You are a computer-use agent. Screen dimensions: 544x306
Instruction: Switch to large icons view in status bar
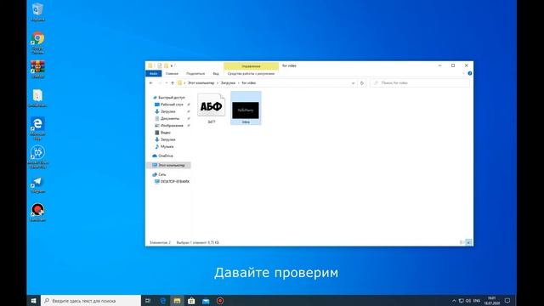pyautogui.click(x=468, y=242)
